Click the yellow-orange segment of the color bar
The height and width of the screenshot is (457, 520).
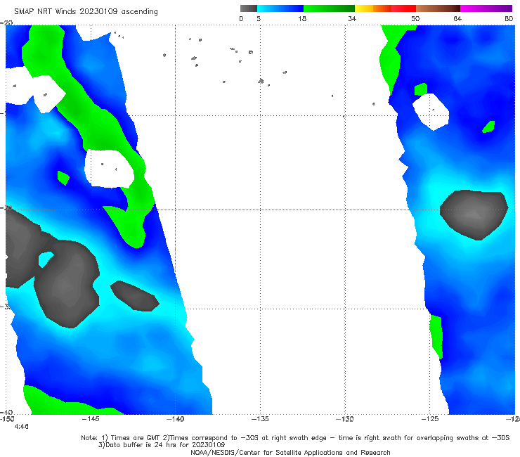tap(373, 8)
